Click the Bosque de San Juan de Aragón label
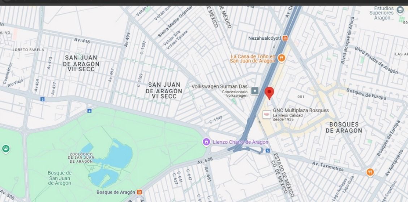The image size is (408, 202). coord(60,178)
